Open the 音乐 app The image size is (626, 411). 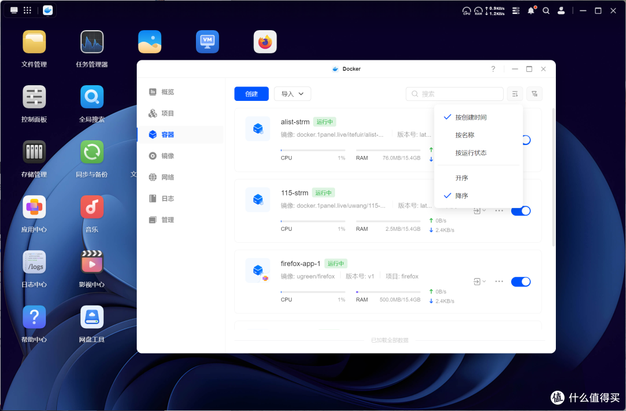click(x=92, y=207)
